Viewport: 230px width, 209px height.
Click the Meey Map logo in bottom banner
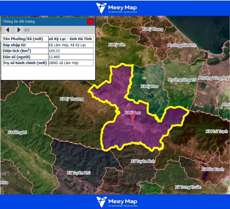[117, 201]
